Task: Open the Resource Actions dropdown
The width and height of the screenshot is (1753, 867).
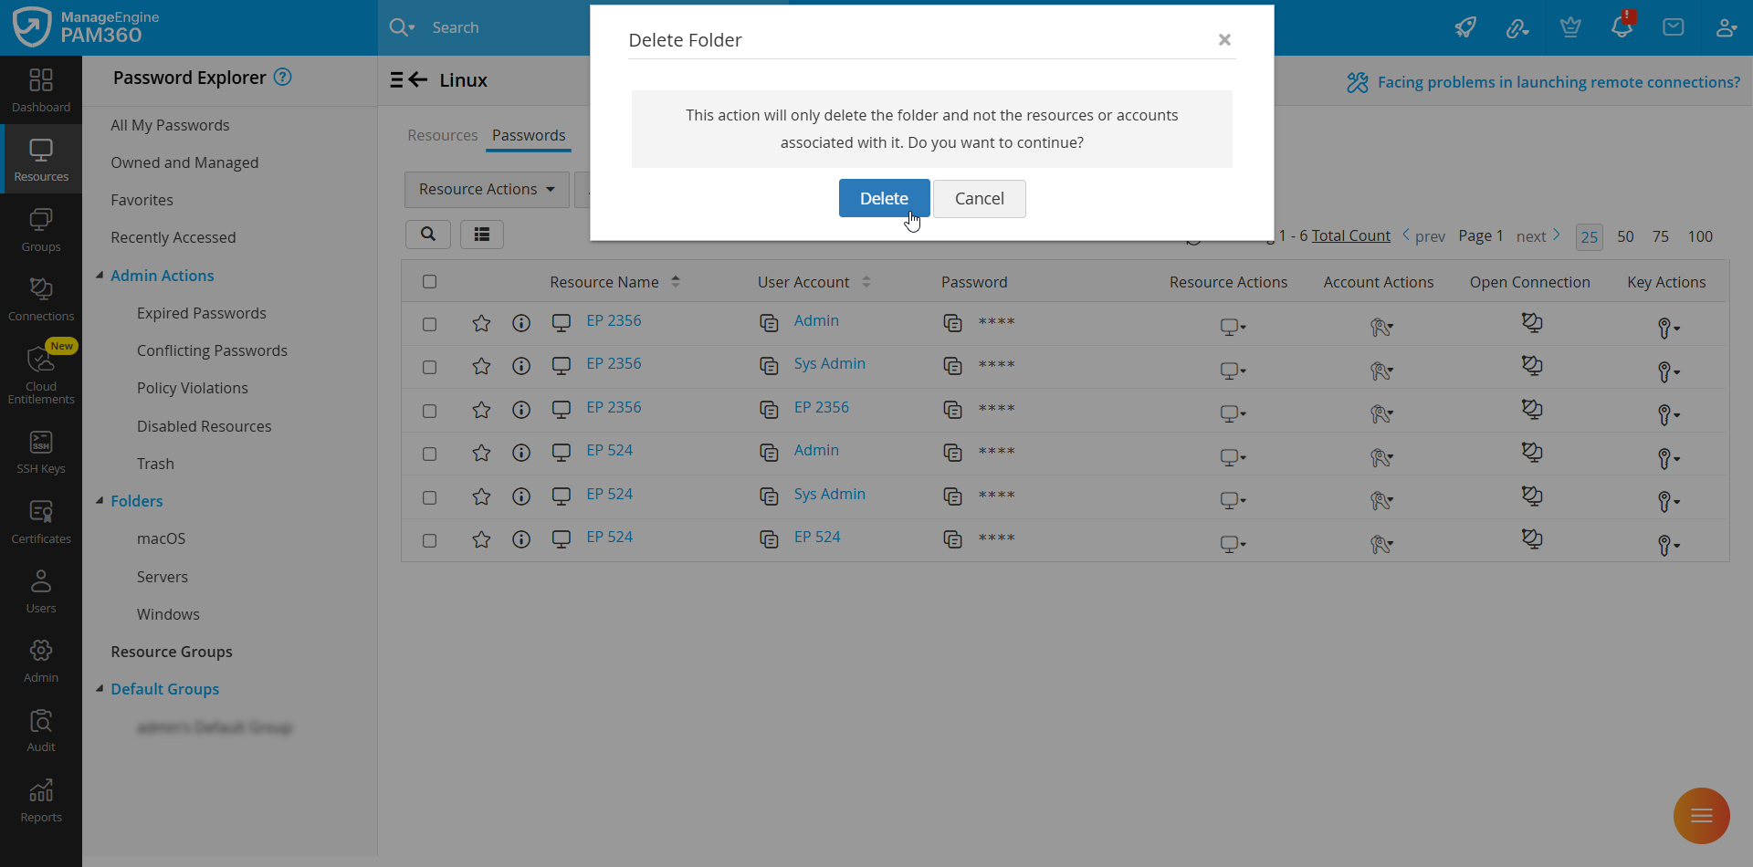Action: coord(486,189)
